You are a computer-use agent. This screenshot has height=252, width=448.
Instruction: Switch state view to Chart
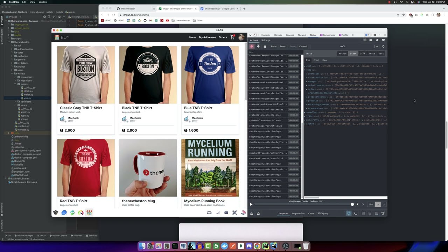pyautogui.click(x=316, y=60)
